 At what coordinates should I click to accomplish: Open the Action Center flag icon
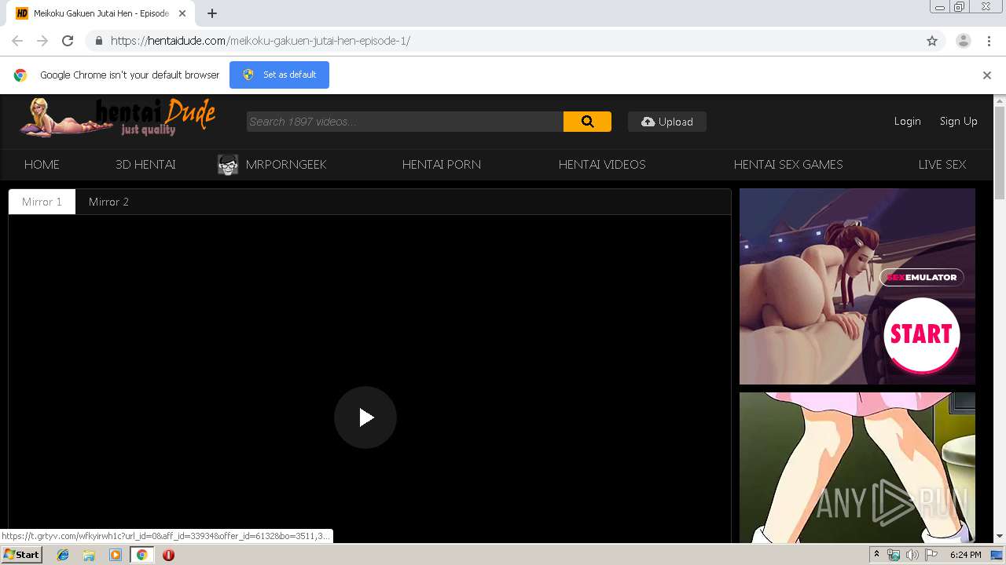pyautogui.click(x=931, y=555)
